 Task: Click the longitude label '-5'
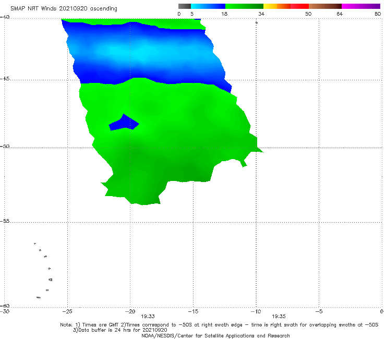pos(319,312)
